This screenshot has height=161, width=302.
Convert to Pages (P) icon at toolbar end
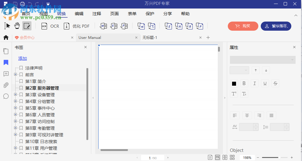point(199,26)
